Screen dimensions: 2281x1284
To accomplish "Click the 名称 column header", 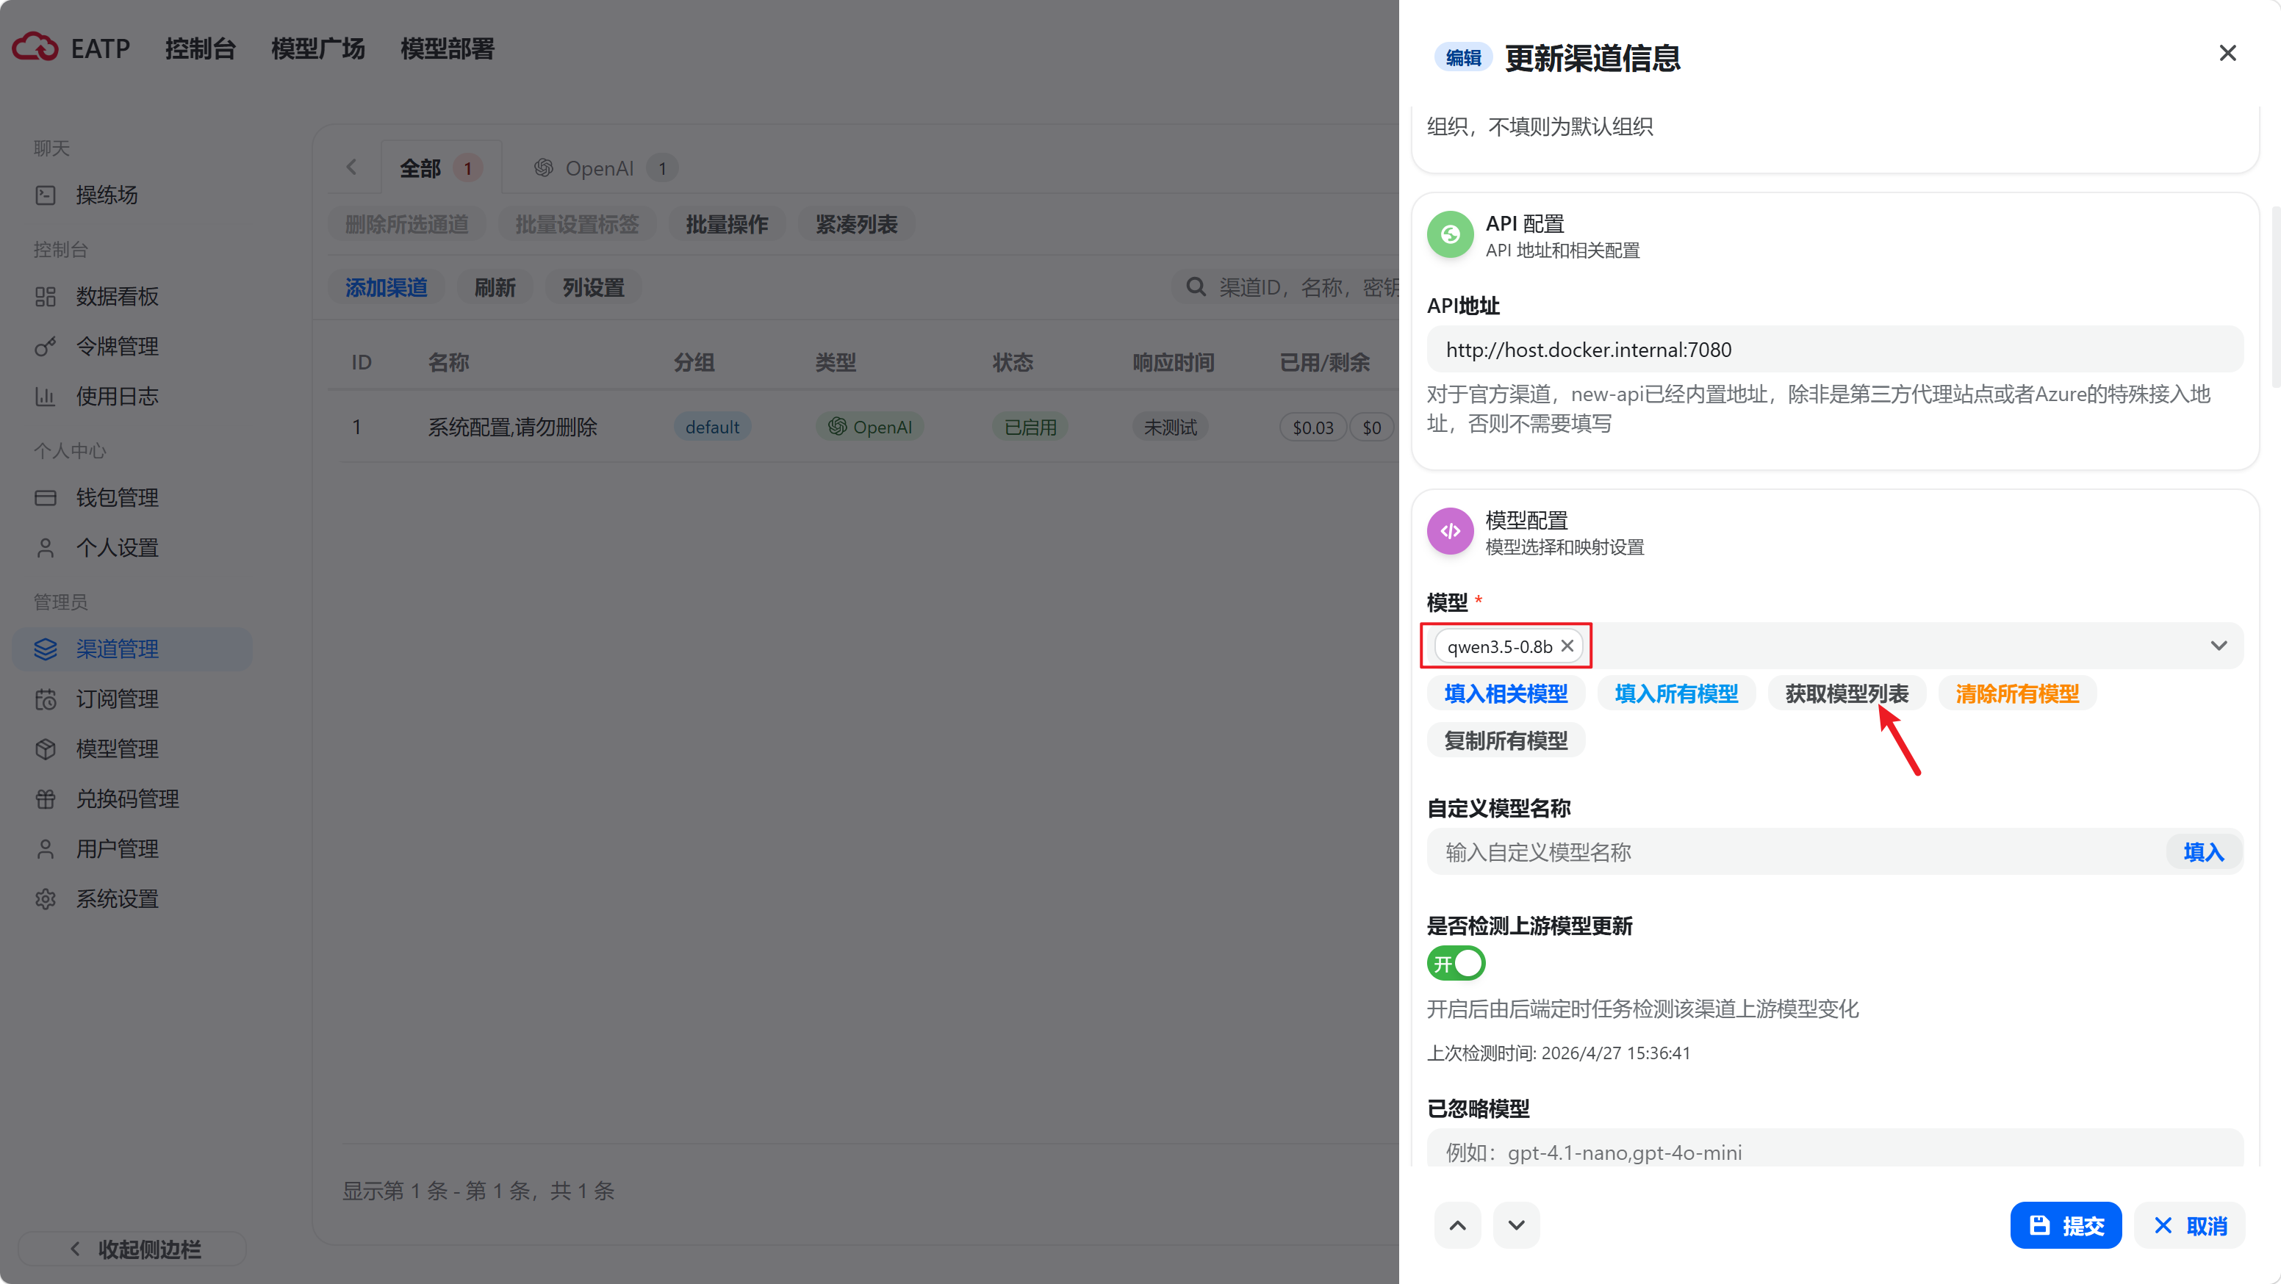I will 448,363.
